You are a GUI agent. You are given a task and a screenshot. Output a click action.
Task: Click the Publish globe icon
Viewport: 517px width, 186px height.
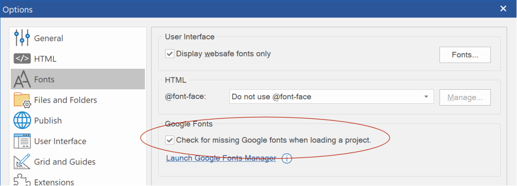point(22,121)
